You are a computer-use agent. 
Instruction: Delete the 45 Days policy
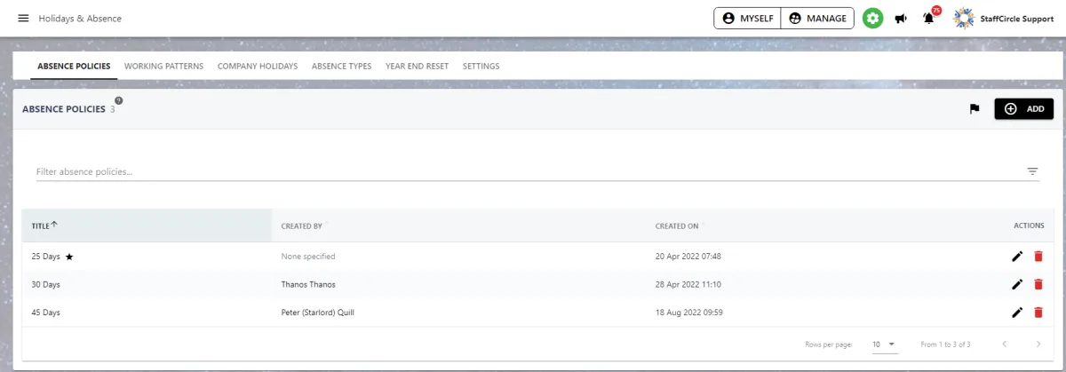[x=1038, y=313]
